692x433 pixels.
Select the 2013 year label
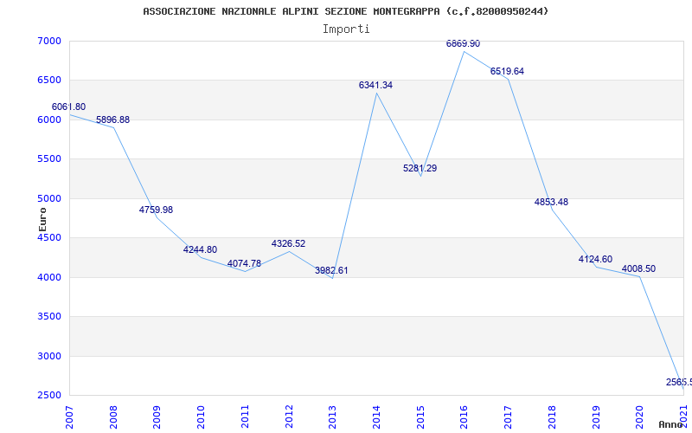point(333,417)
